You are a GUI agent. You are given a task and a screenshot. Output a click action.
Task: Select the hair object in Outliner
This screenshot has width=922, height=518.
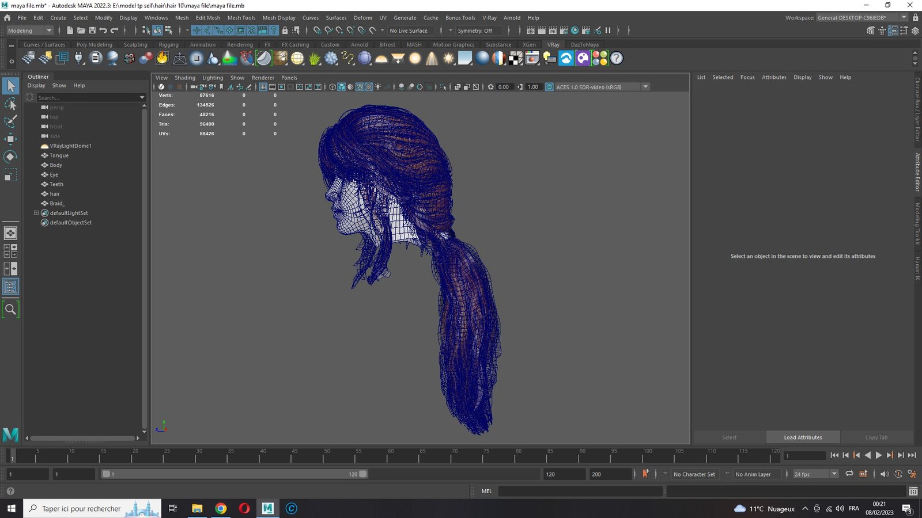point(55,194)
